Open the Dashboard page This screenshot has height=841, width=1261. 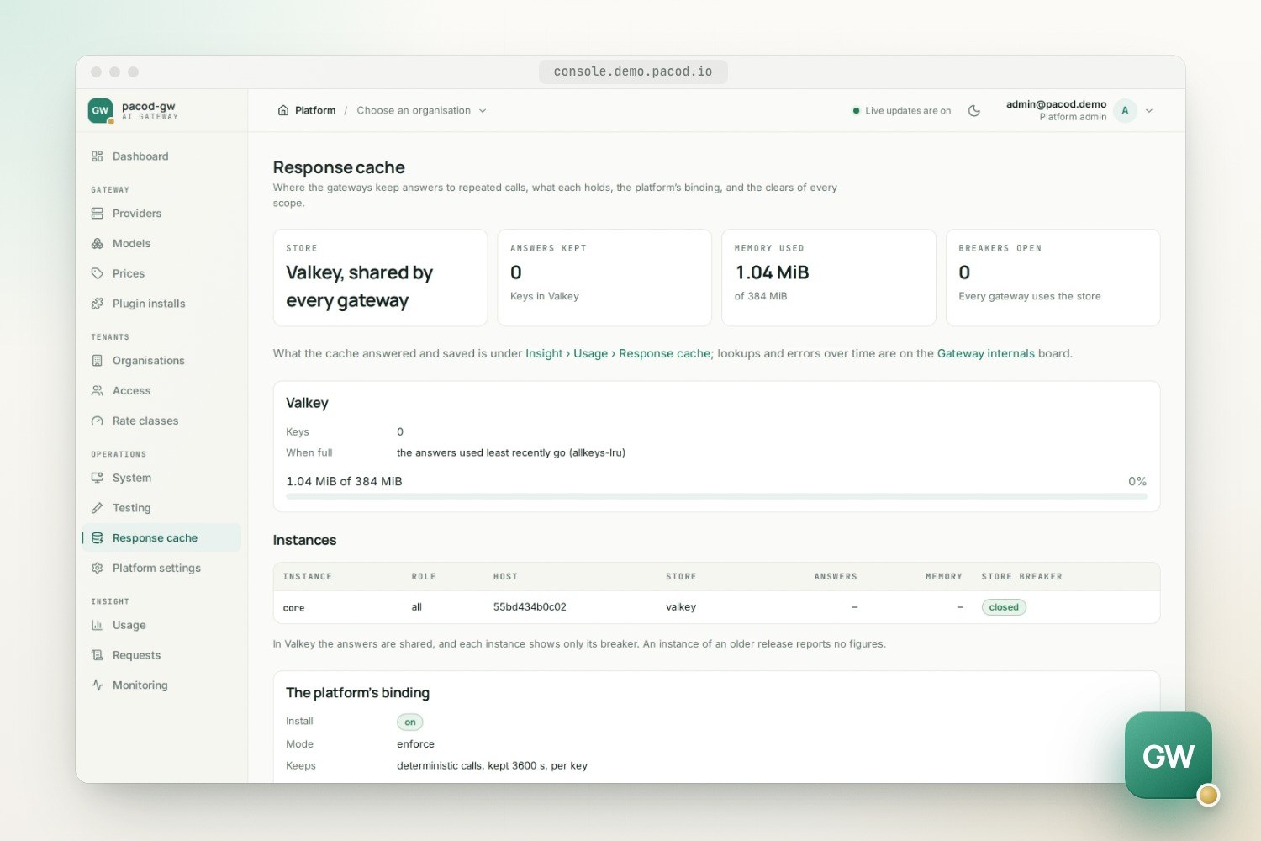pyautogui.click(x=161, y=156)
